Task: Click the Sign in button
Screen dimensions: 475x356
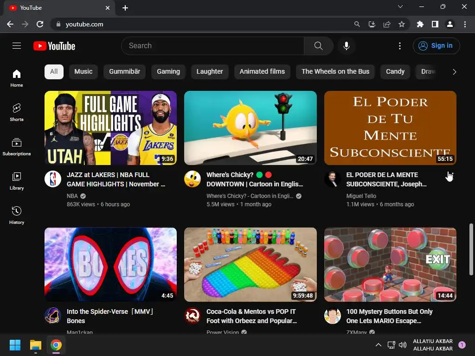Action: pyautogui.click(x=436, y=46)
